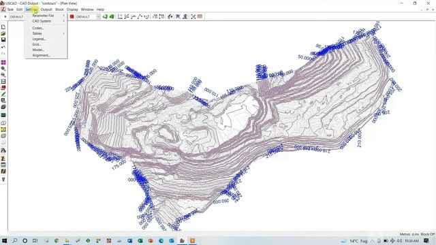The width and height of the screenshot is (436, 245).
Task: Click the 'Metres' unit in the status bar
Action: [405, 234]
